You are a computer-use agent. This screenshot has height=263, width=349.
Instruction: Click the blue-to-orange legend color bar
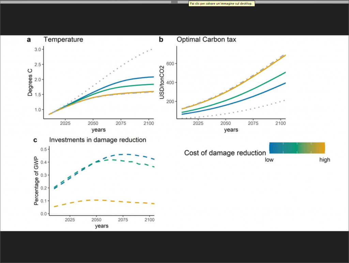pos(297,148)
